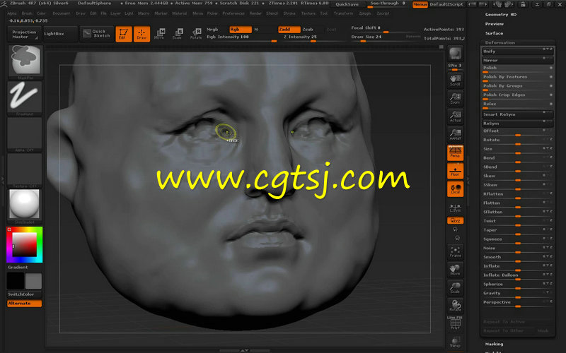Screen dimensions: 566x353
Task: Click the ZBrush logo icon
Action: point(4,4)
